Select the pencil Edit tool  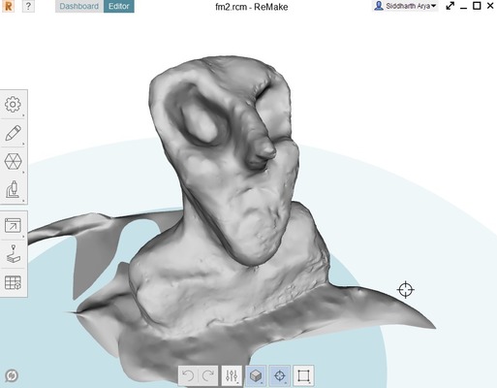(14, 133)
